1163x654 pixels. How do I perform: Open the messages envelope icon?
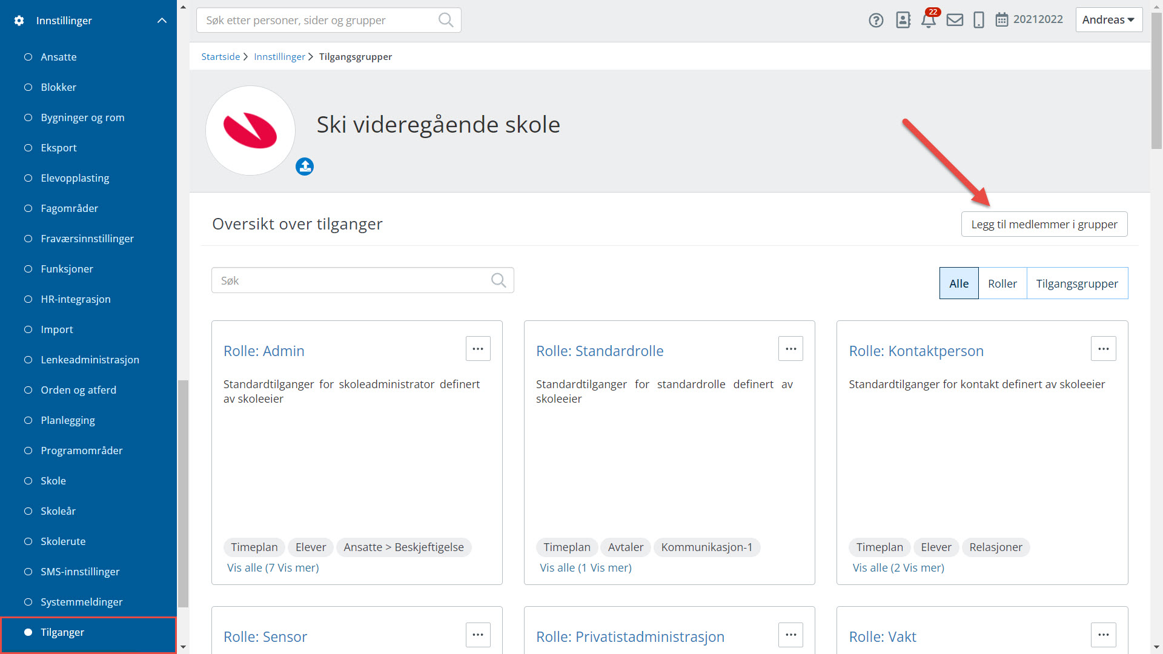click(x=955, y=20)
